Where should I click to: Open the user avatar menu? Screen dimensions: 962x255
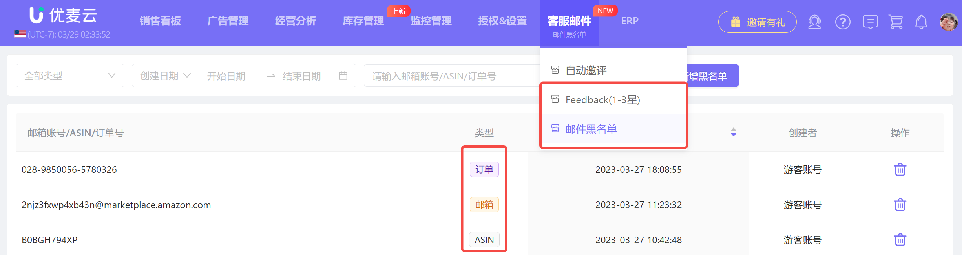coord(948,22)
